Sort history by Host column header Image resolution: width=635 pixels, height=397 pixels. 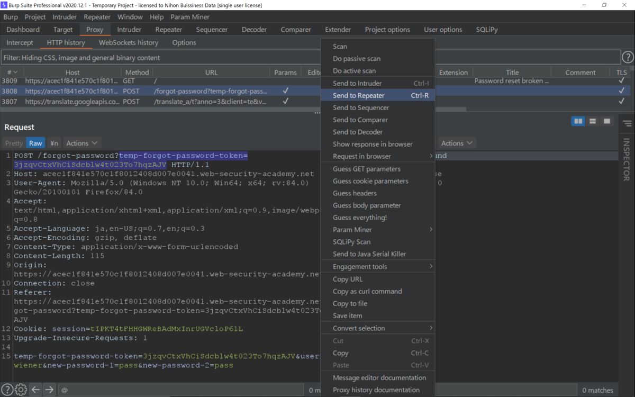click(x=72, y=72)
